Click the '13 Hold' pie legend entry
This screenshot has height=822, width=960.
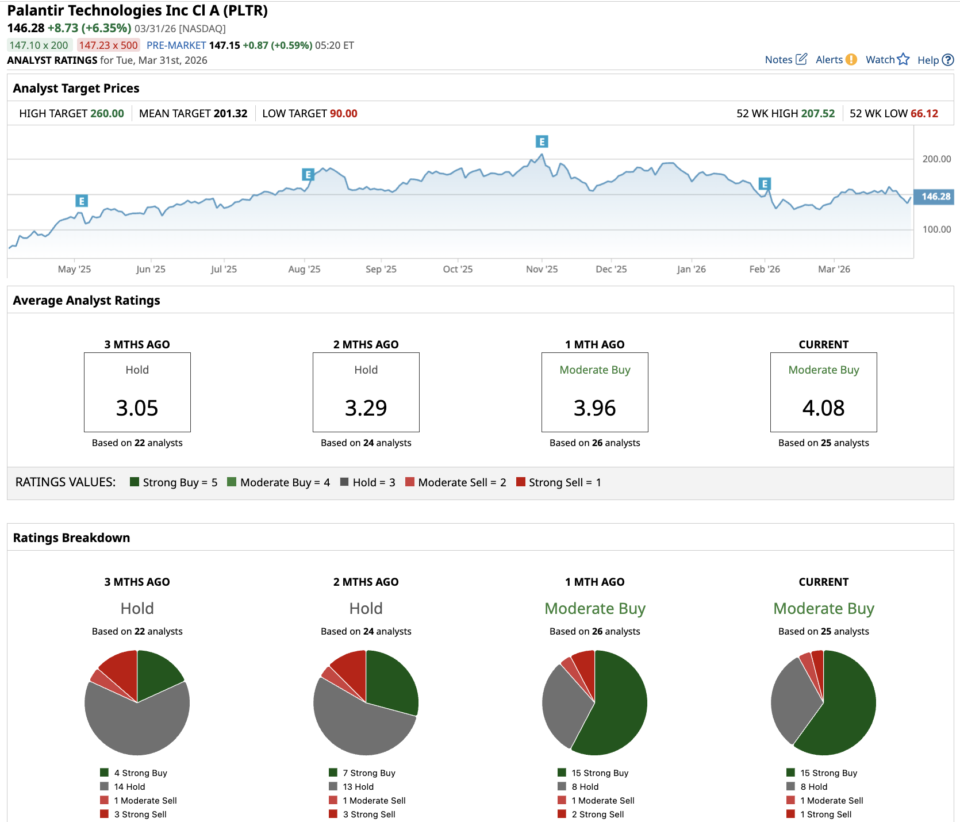pyautogui.click(x=352, y=787)
